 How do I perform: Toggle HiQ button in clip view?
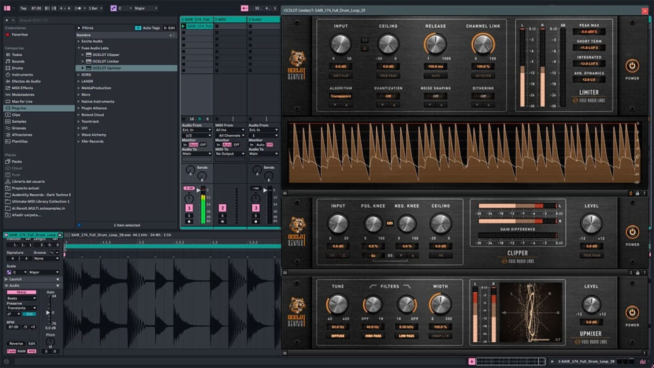click(32, 351)
